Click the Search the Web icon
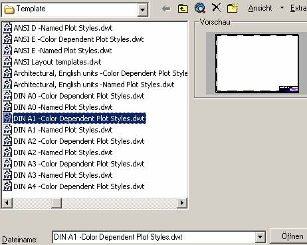Image resolution: width=307 pixels, height=245 pixels. (200, 8)
